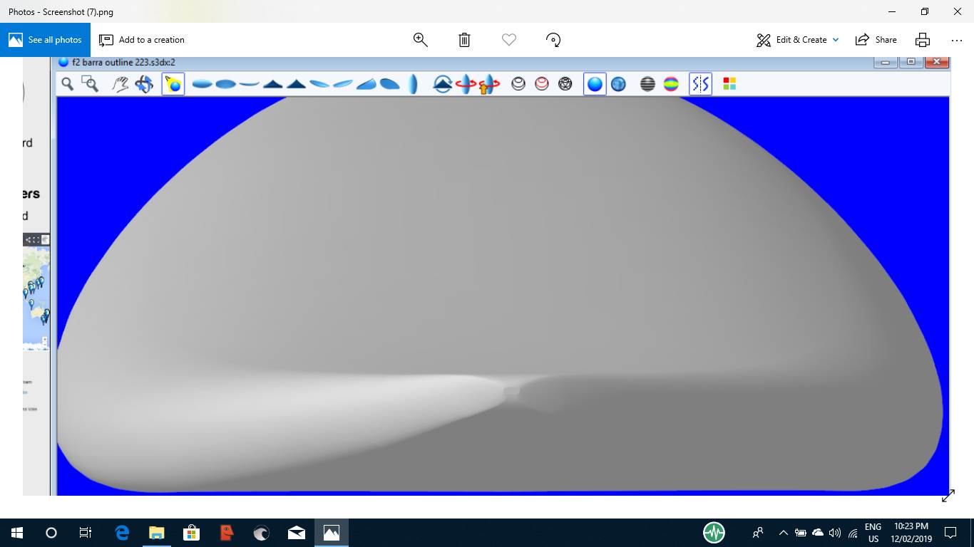Open the color palette icon

click(729, 83)
